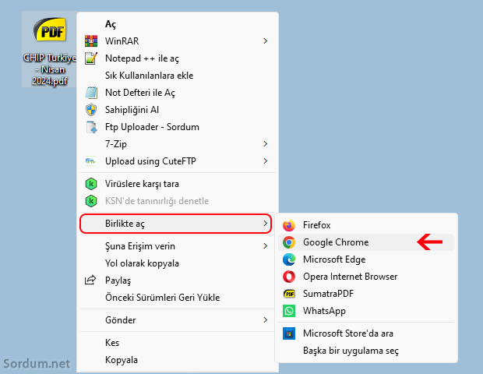Select Sık Kullanılanlara ekle menu entry
Image resolution: width=483 pixels, height=374 pixels.
click(x=177, y=76)
